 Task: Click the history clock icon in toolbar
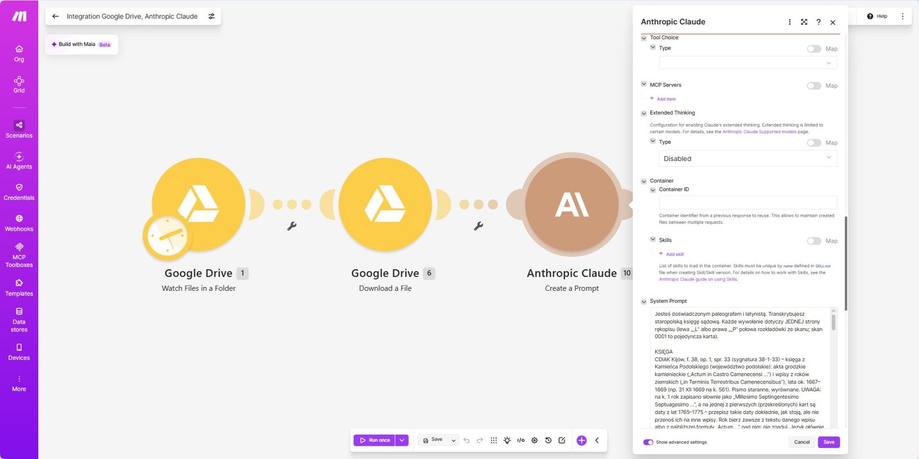coord(548,440)
